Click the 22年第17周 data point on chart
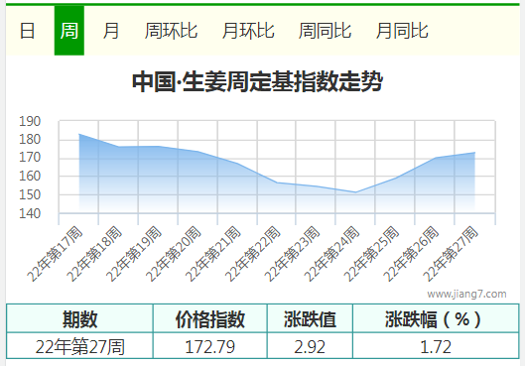This screenshot has height=366, width=525. click(79, 134)
